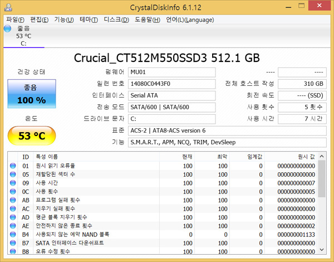The image size is (334, 262).
Task: Click status orb in row B4 NAND 블록
Action: pos(13,234)
